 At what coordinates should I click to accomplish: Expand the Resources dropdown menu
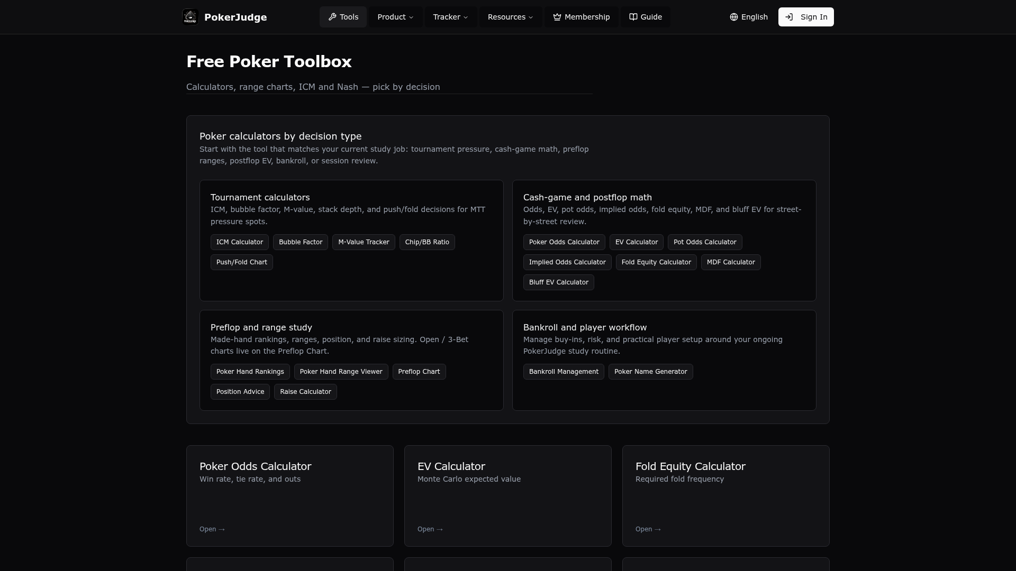point(511,17)
